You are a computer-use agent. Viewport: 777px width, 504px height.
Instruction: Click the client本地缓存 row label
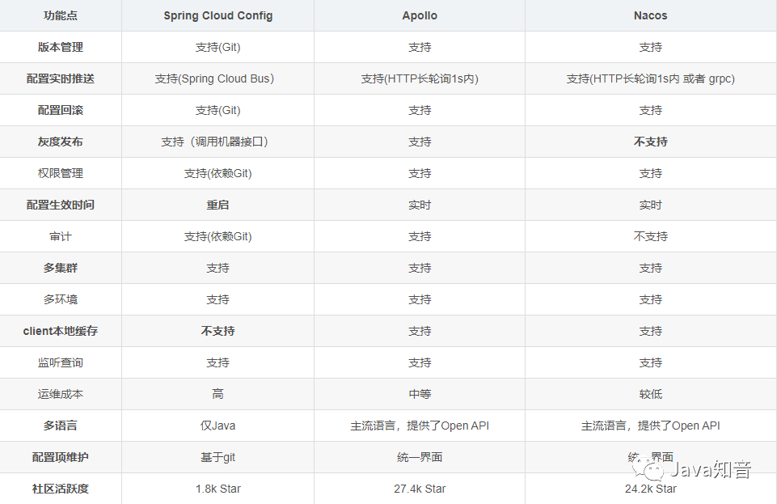[61, 331]
